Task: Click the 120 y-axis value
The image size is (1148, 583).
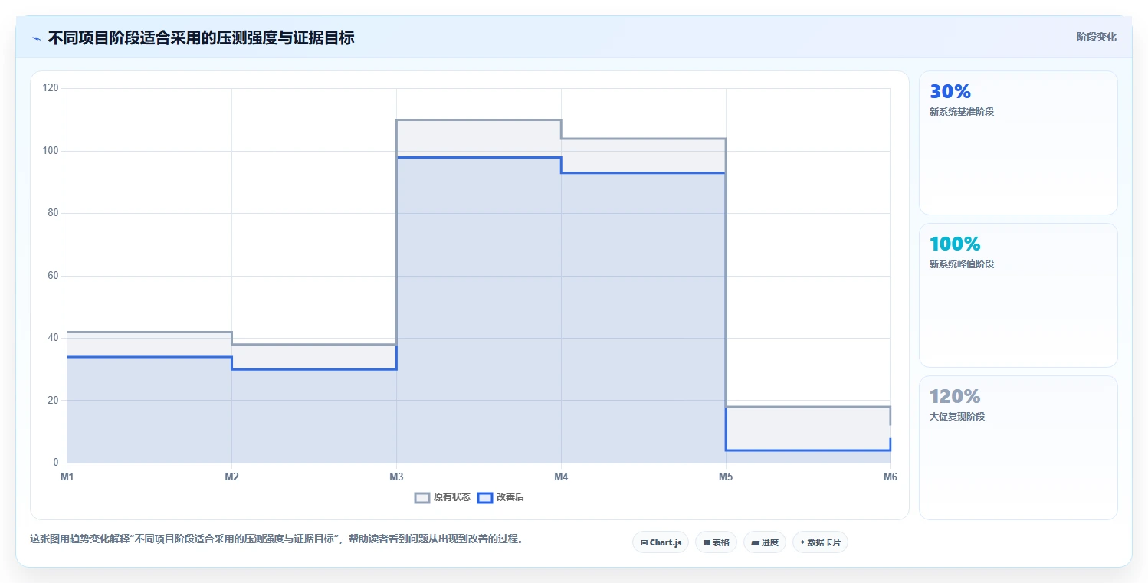Action: (51, 88)
